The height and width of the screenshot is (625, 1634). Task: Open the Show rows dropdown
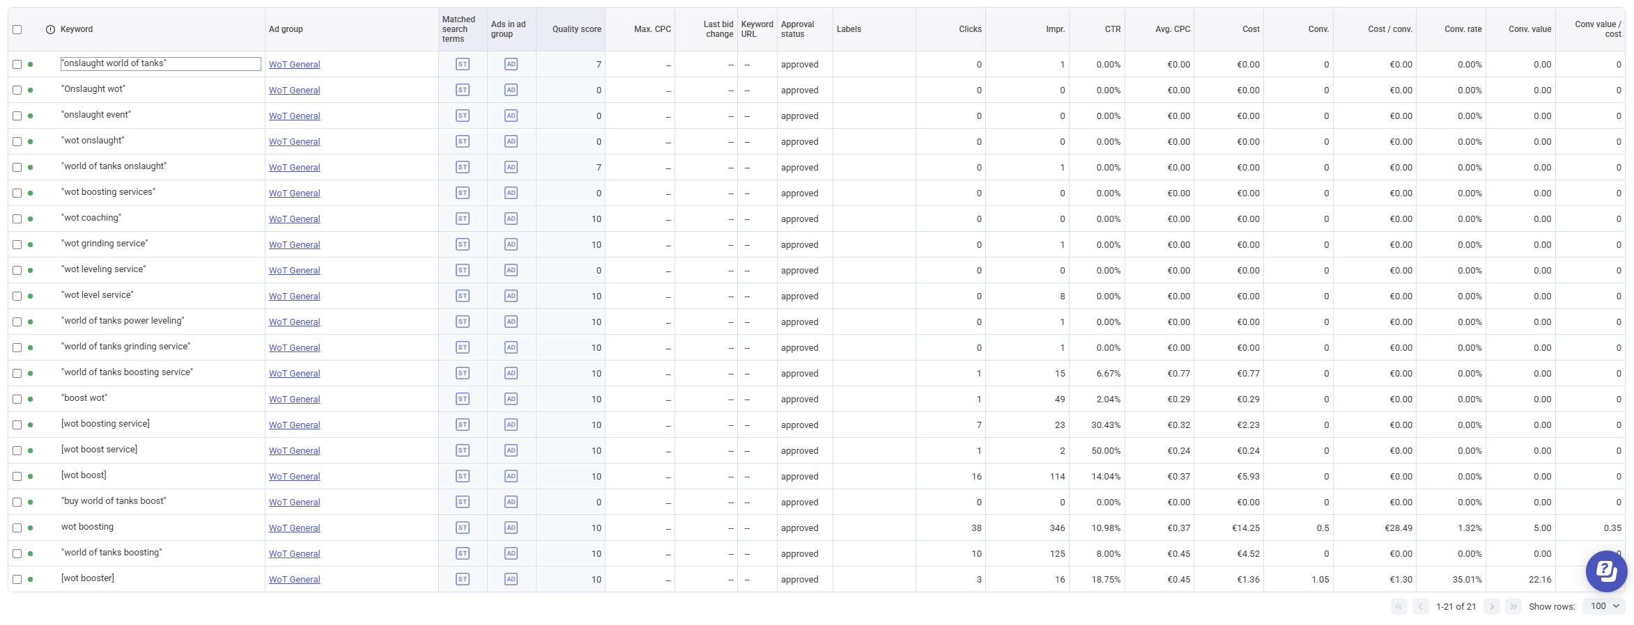click(1603, 606)
